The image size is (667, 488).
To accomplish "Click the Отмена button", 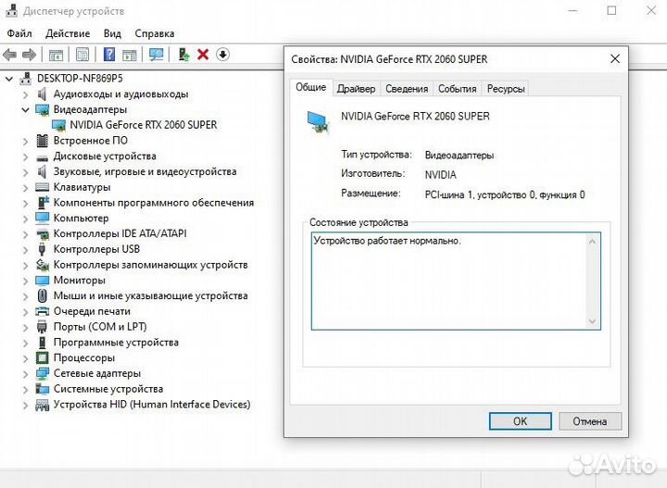I will click(x=590, y=421).
